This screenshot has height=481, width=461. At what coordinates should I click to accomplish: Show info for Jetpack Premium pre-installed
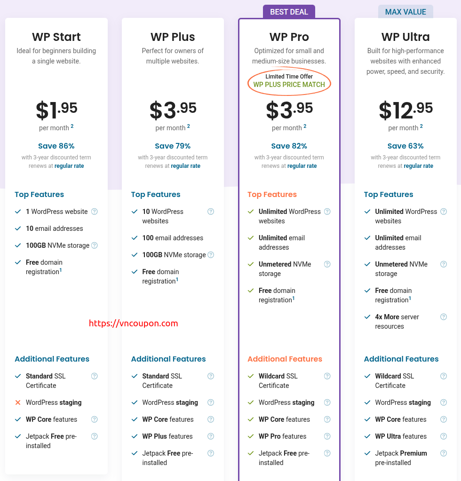pyautogui.click(x=444, y=453)
